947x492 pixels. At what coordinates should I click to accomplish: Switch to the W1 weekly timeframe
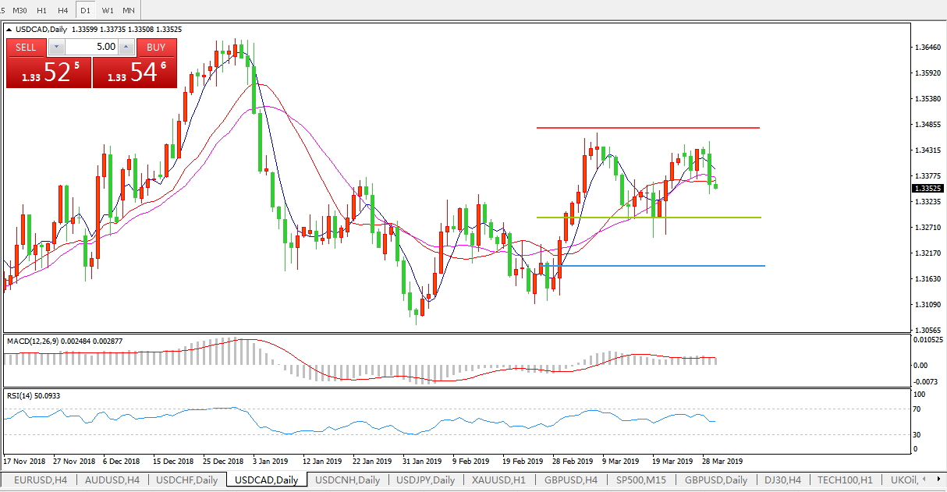[x=108, y=10]
